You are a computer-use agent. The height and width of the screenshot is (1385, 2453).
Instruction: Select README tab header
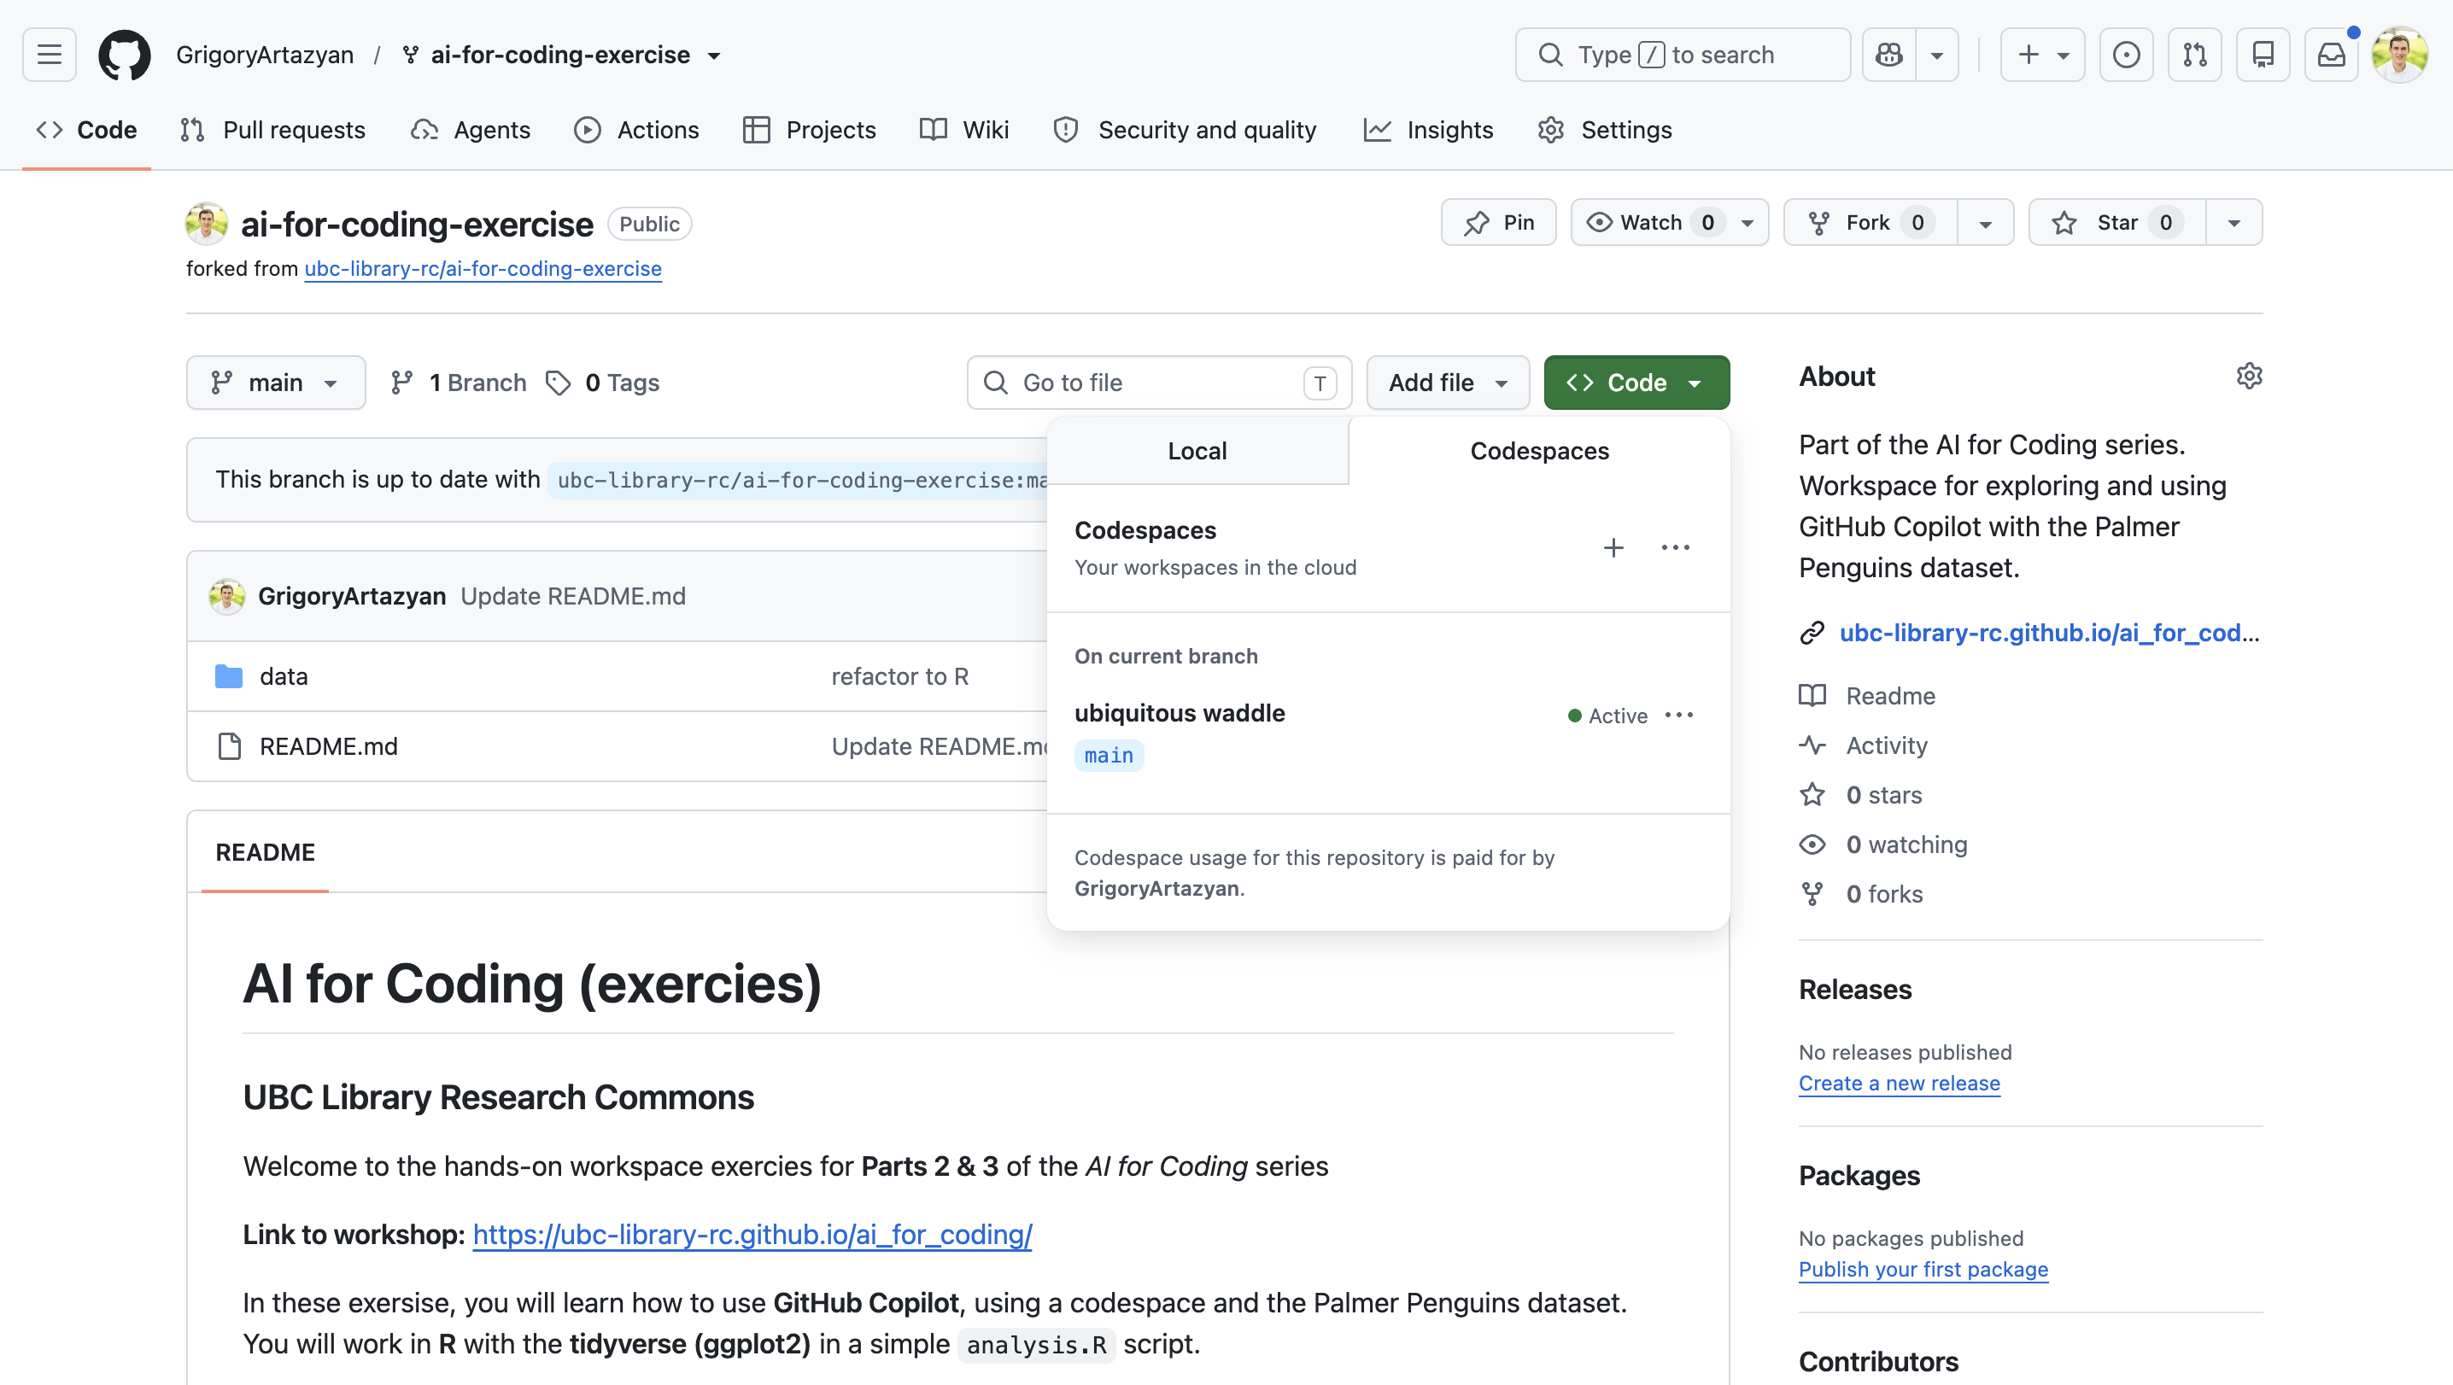(265, 852)
